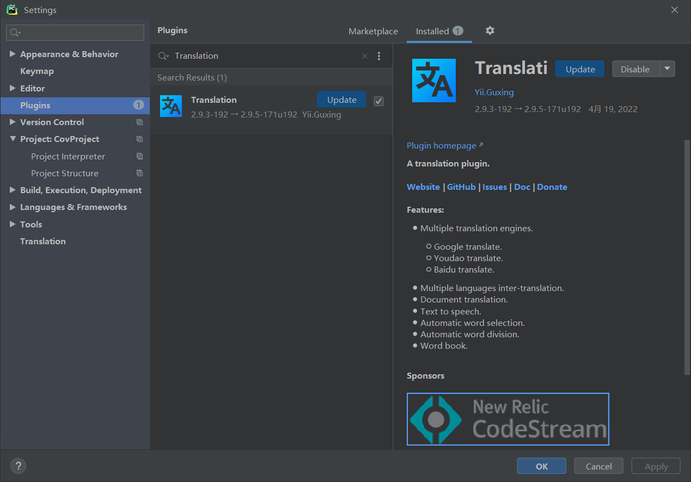This screenshot has height=482, width=691.
Task: Open the Yii.Guxing author link
Action: [x=494, y=92]
